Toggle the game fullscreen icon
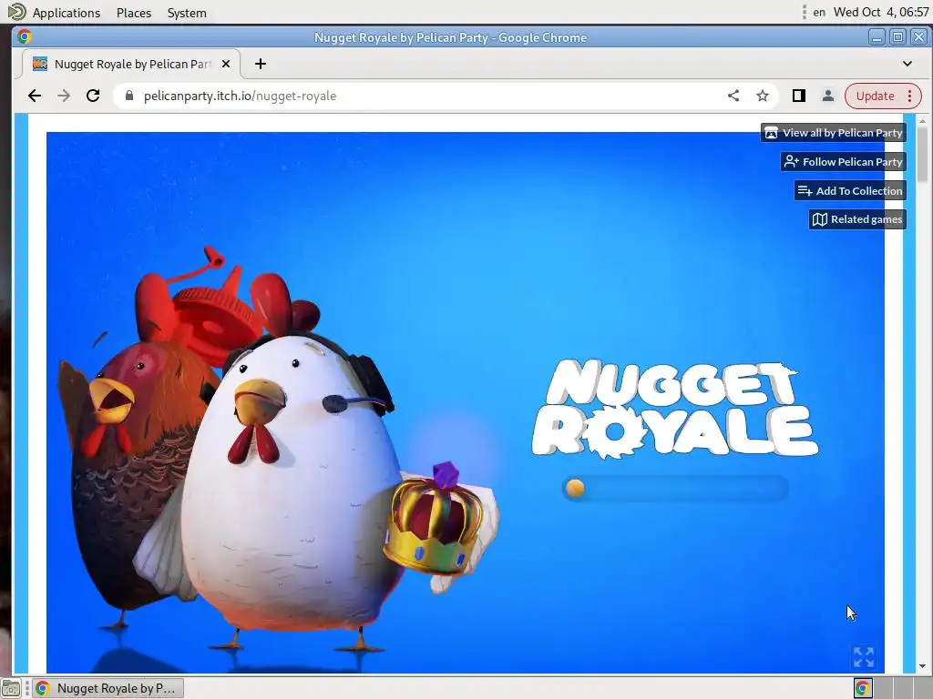This screenshot has height=699, width=933. [864, 657]
